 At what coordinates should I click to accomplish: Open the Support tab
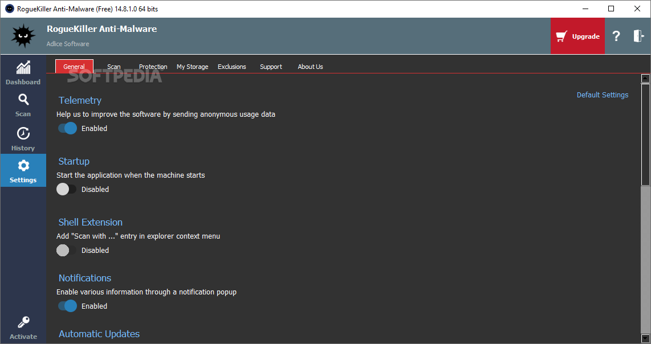[271, 67]
